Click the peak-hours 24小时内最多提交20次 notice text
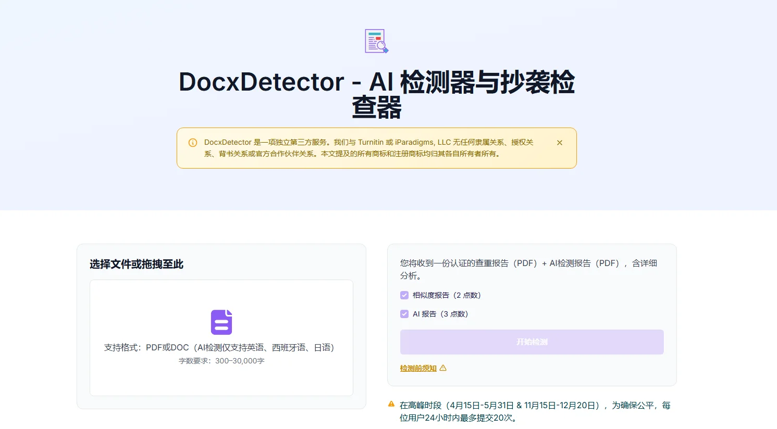Image resolution: width=777 pixels, height=429 pixels. coord(535,411)
